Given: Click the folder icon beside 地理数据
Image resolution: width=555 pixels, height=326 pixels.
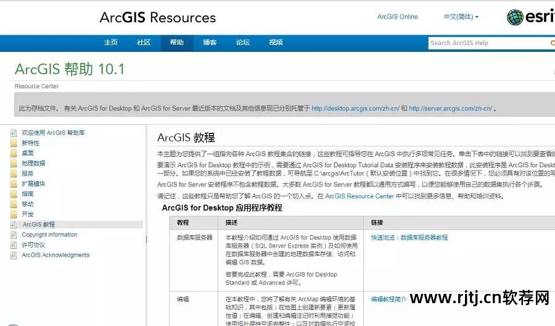Looking at the screenshot, I should click(14, 164).
